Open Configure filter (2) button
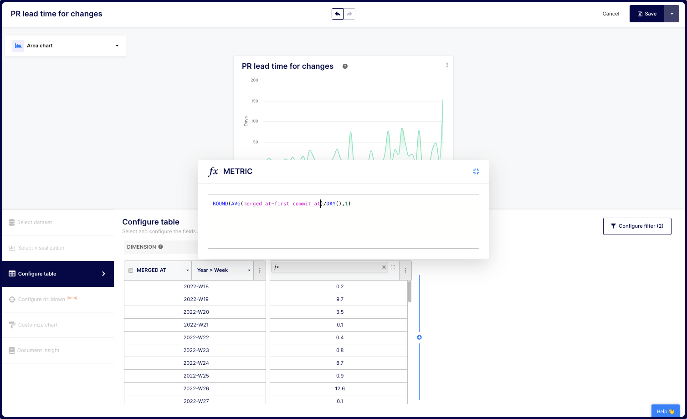The image size is (687, 419). point(637,226)
